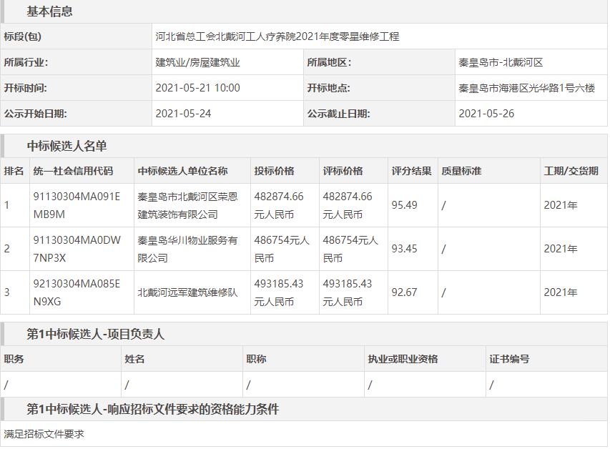This screenshot has height=449, width=610.
Task: Click the bid opening time 2021-05-21 10:00
Action: pyautogui.click(x=197, y=88)
